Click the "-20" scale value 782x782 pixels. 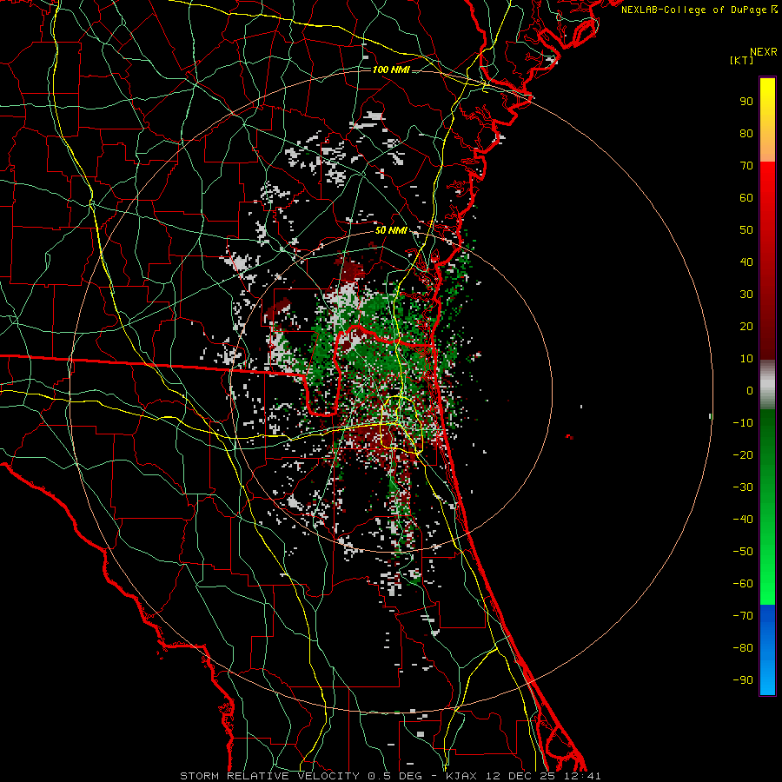click(743, 454)
